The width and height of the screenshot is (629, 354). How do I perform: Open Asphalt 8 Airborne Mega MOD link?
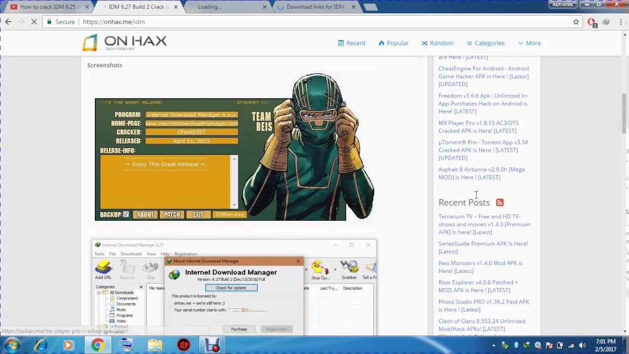(x=481, y=173)
